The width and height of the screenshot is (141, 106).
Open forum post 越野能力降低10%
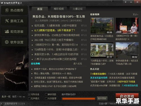coord(55,86)
